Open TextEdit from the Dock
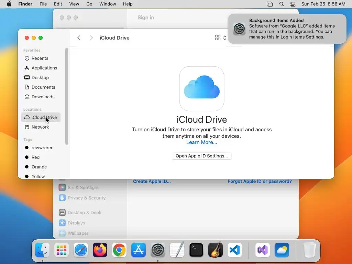This screenshot has height=264, width=352. click(177, 250)
